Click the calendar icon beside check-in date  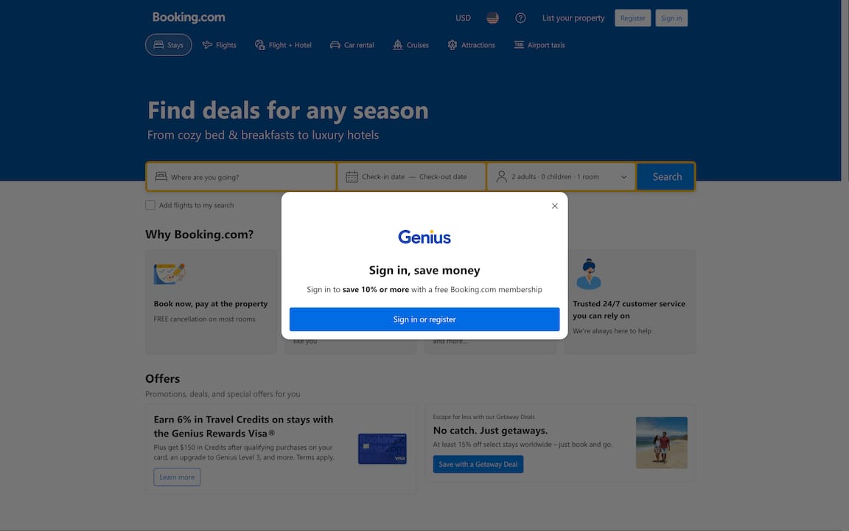(352, 176)
